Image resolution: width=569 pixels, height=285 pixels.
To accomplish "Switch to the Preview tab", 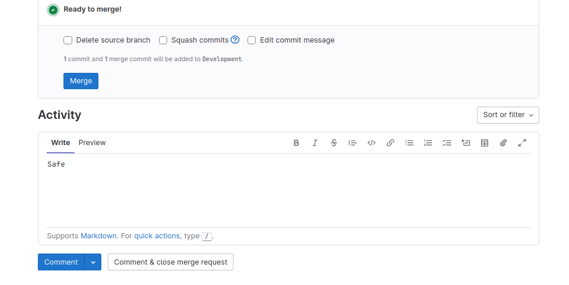I will (92, 143).
